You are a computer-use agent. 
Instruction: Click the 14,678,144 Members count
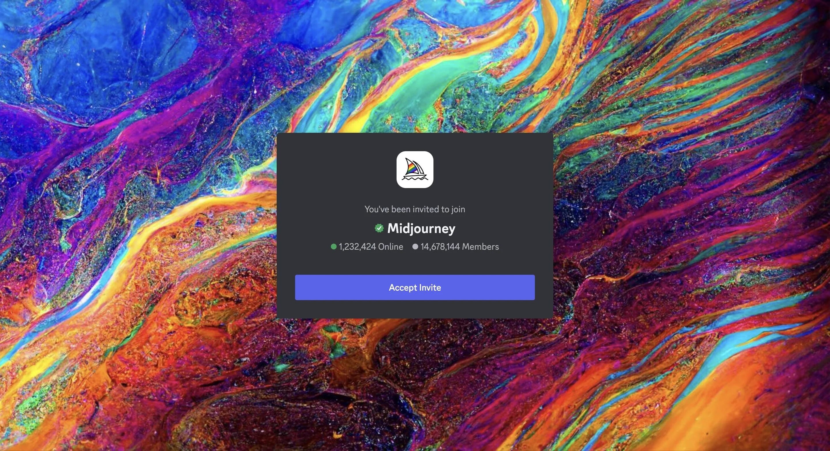click(458, 246)
